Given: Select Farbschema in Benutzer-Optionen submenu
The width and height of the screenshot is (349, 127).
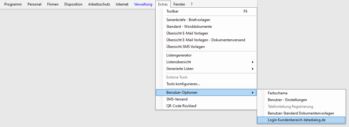Looking at the screenshot, I should coord(277,93).
